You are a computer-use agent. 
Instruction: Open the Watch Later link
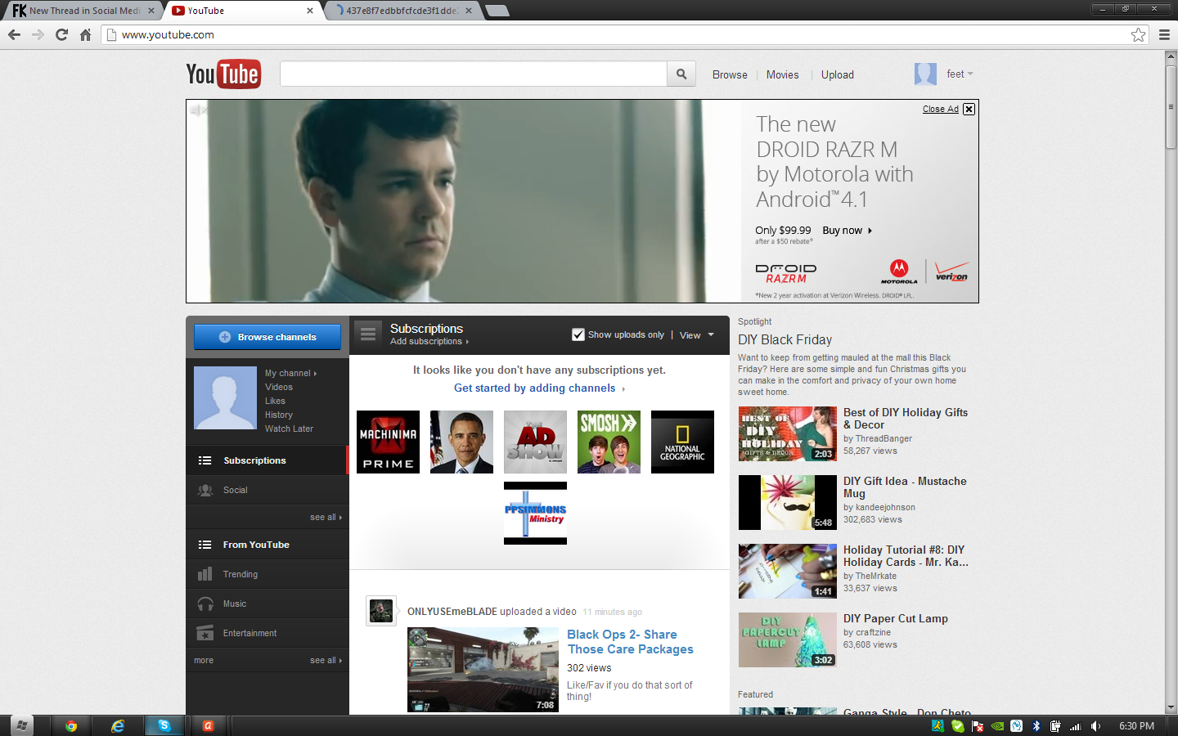(289, 429)
